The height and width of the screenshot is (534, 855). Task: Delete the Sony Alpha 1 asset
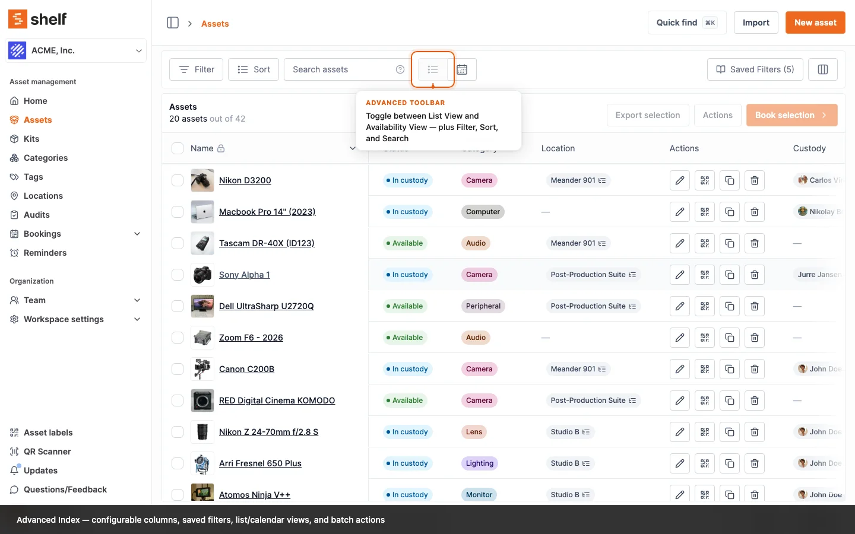click(x=755, y=275)
